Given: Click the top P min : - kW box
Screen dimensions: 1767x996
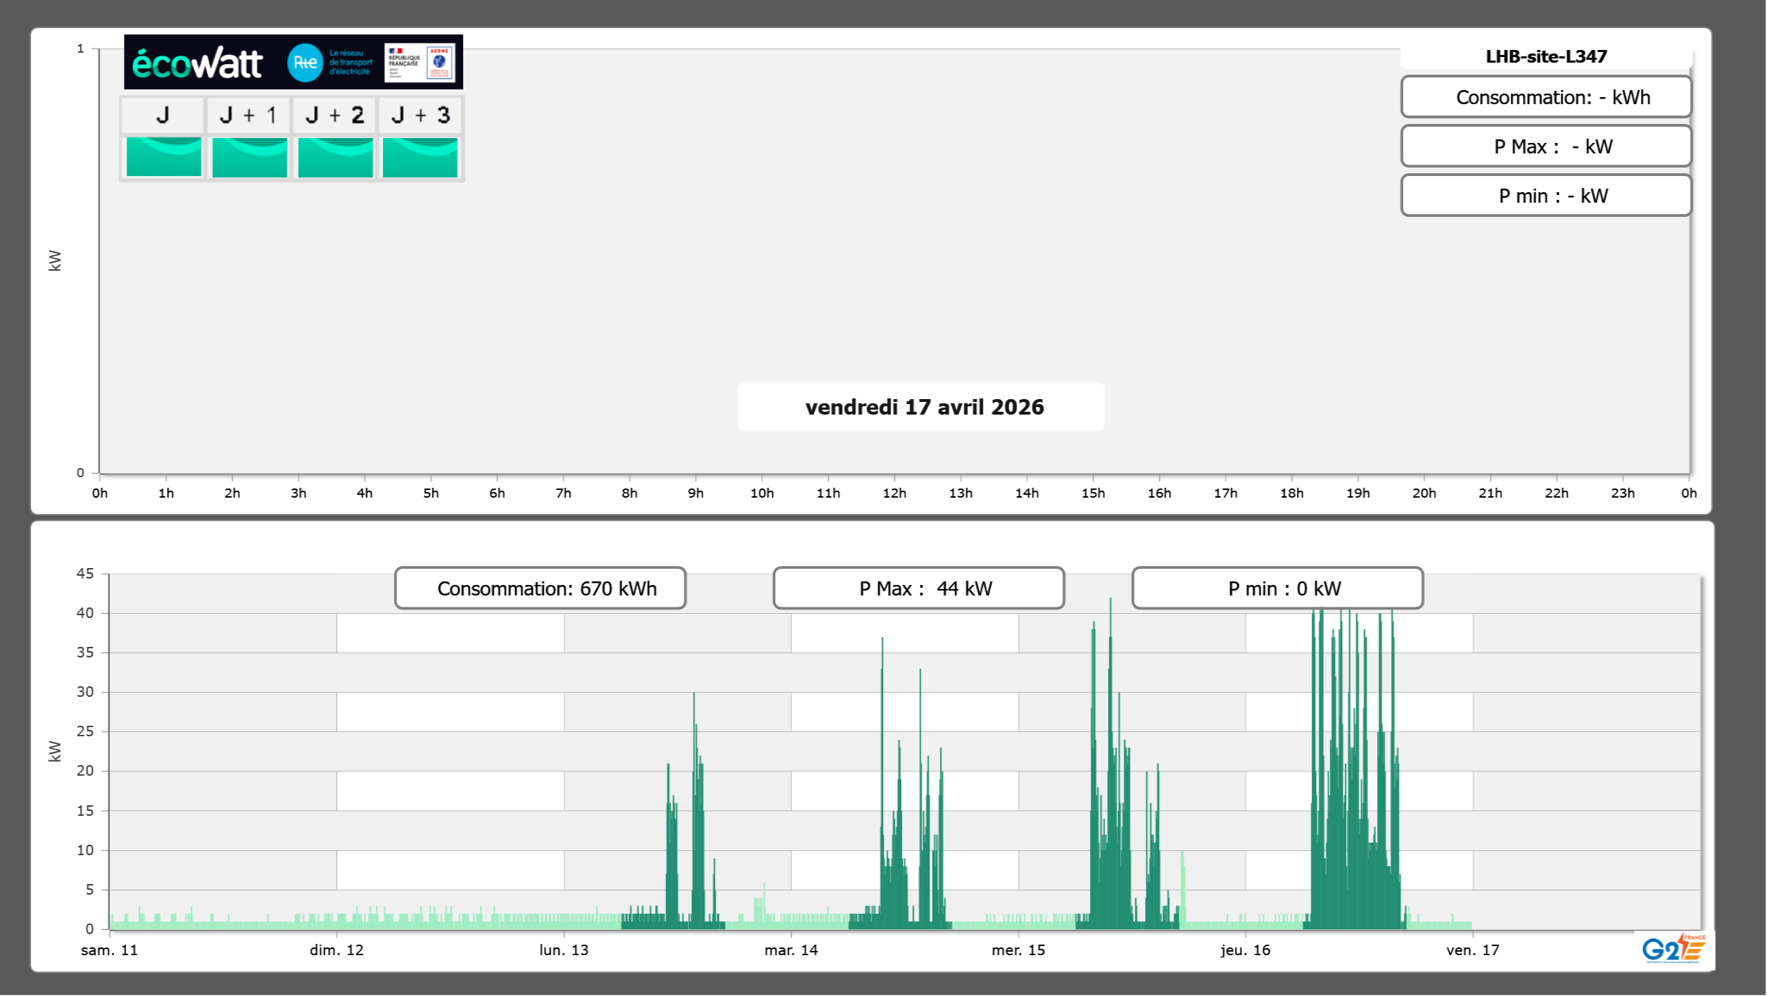Looking at the screenshot, I should click(x=1545, y=196).
